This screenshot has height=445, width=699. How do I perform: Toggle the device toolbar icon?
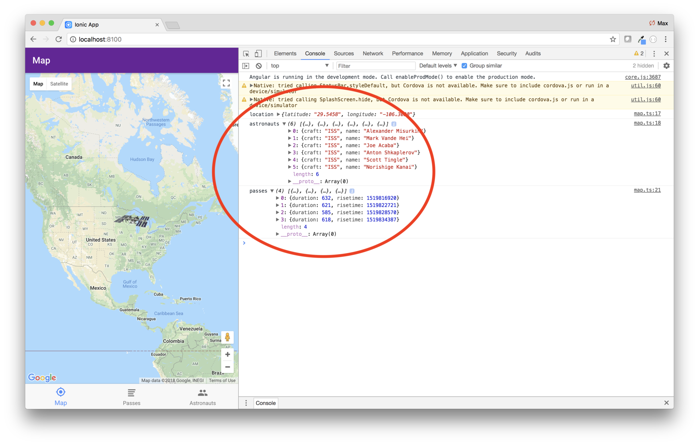pyautogui.click(x=258, y=54)
